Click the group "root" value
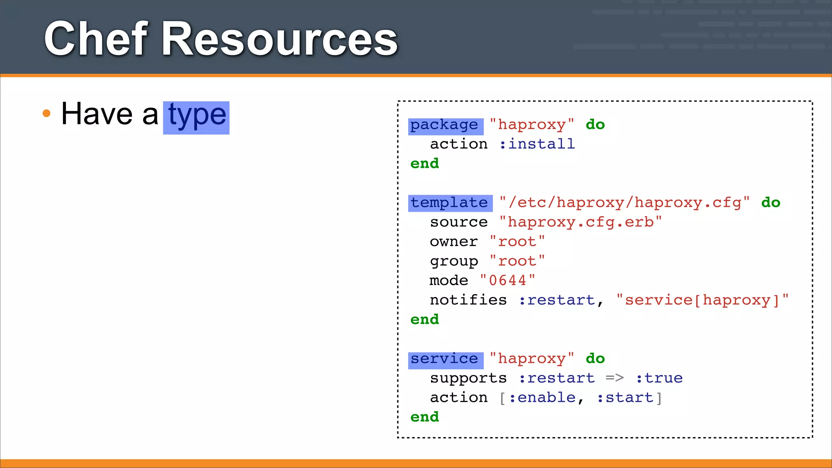The image size is (832, 468). tap(517, 261)
